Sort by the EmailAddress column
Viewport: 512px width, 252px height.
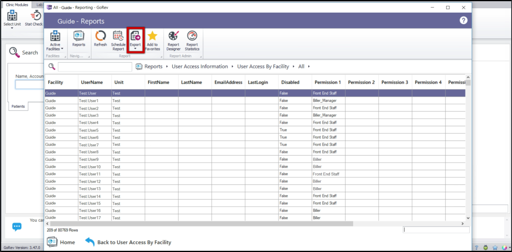click(x=228, y=82)
